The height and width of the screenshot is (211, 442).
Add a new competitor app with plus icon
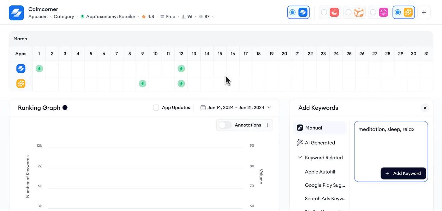tap(424, 12)
